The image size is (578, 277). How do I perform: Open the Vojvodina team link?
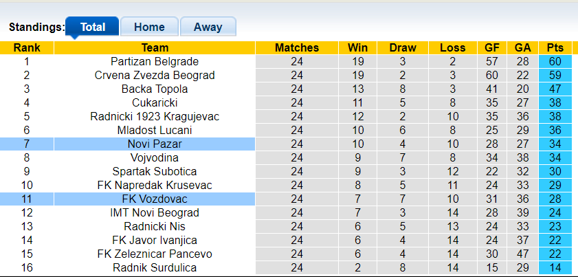coord(155,157)
